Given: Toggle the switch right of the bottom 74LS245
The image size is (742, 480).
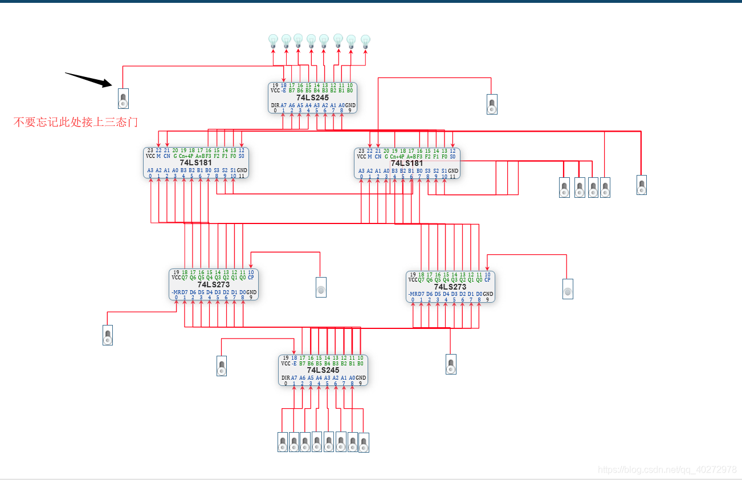Looking at the screenshot, I should [451, 364].
